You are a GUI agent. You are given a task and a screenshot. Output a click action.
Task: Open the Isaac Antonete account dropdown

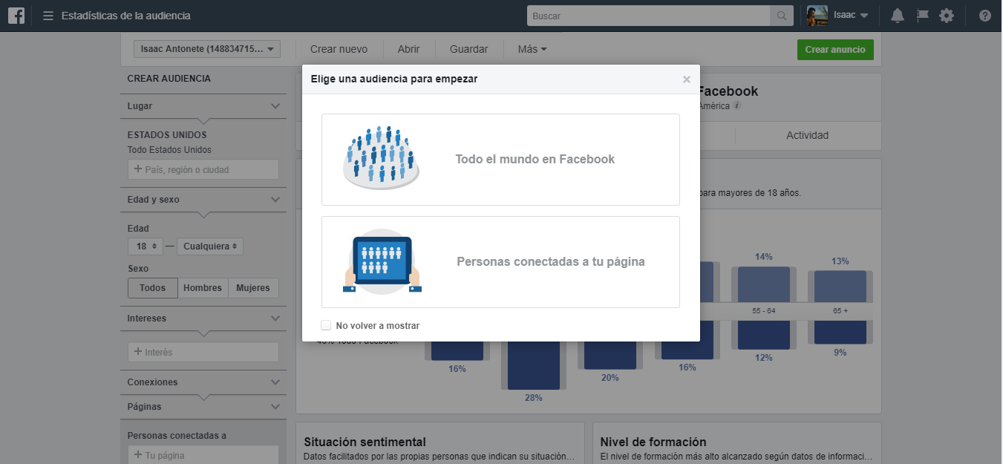[x=206, y=49]
